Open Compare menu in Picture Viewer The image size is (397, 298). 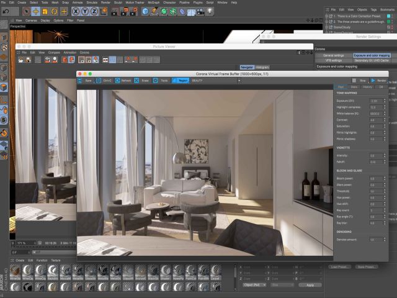click(x=54, y=52)
